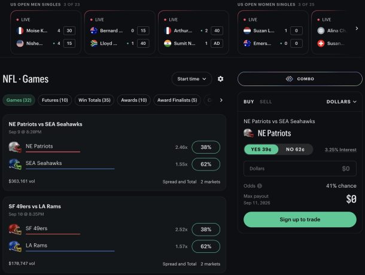Screen dimensions: 365x275
Task: Select YES 39¢ option
Action: (x=261, y=149)
